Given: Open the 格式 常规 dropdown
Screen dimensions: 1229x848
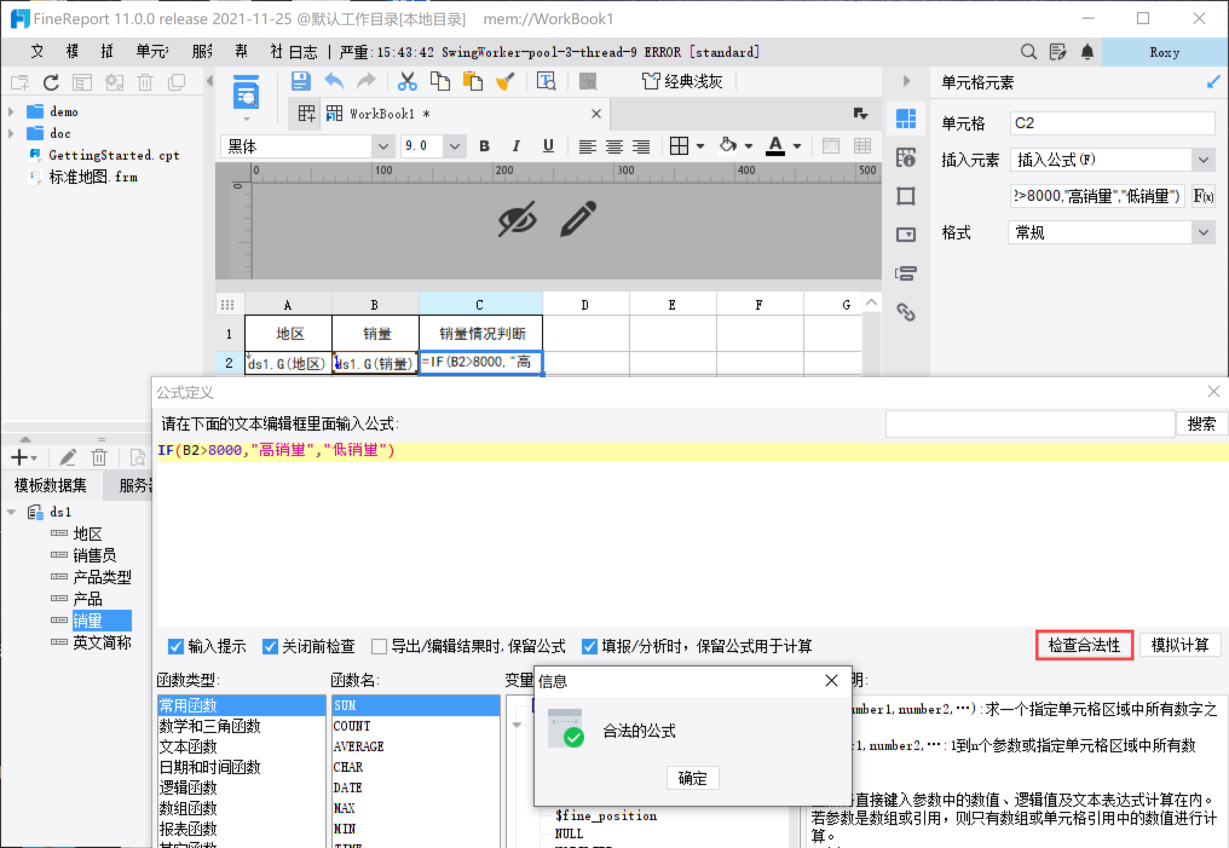Looking at the screenshot, I should click(x=1203, y=233).
